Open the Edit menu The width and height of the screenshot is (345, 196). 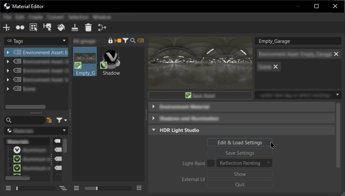[20, 17]
